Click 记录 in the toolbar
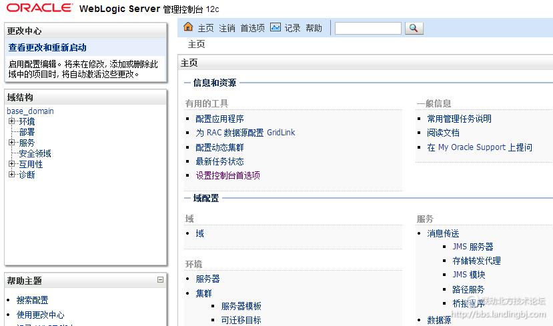 point(292,28)
